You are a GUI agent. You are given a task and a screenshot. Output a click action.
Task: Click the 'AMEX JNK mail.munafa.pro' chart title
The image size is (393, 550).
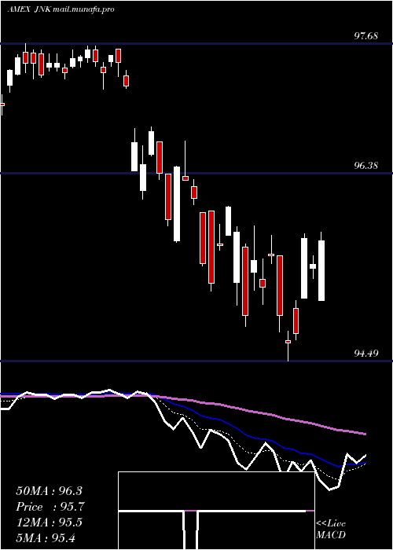coord(61,9)
